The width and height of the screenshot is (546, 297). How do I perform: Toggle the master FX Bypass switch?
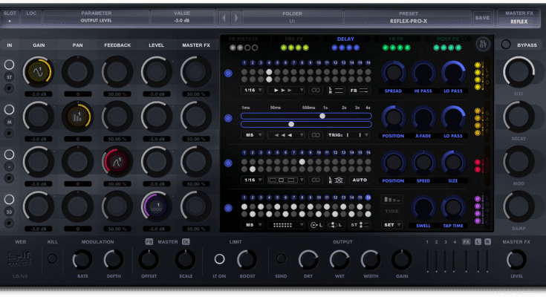tap(506, 45)
